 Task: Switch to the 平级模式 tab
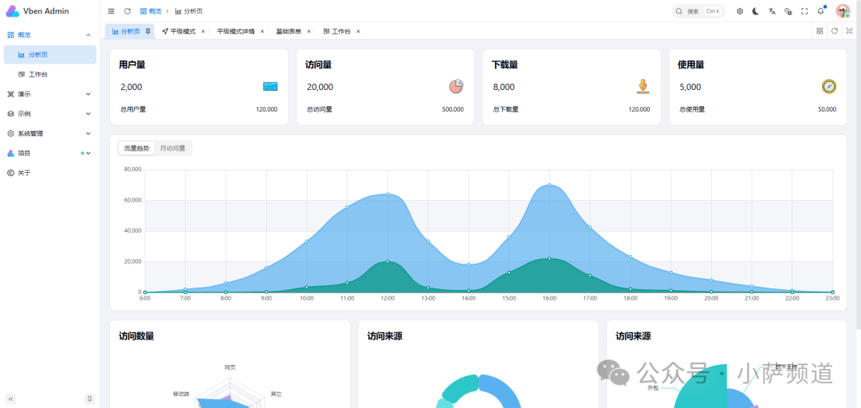pos(179,31)
